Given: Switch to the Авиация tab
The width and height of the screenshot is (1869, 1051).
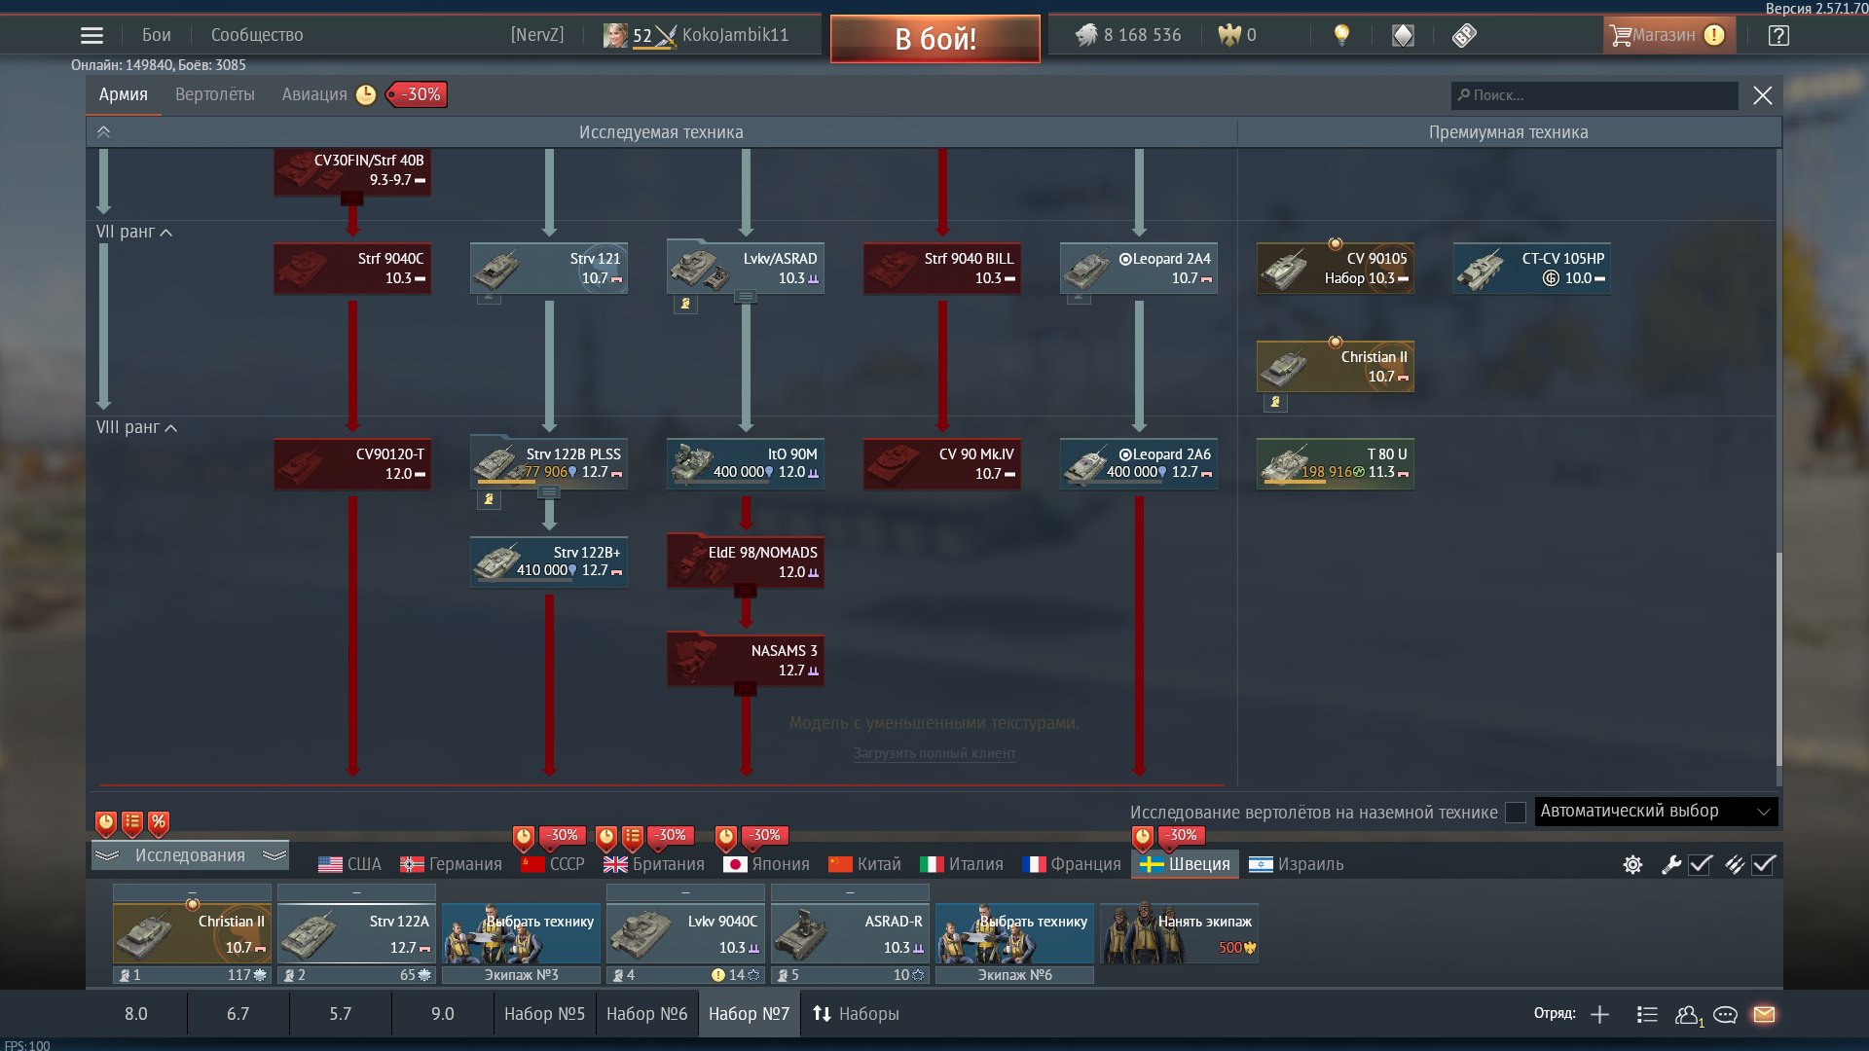Looking at the screenshot, I should click(314, 94).
